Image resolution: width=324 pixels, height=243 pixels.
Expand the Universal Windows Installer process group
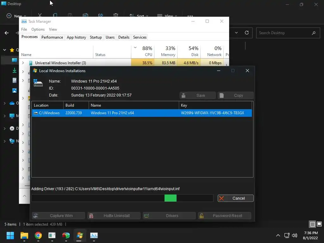point(23,63)
